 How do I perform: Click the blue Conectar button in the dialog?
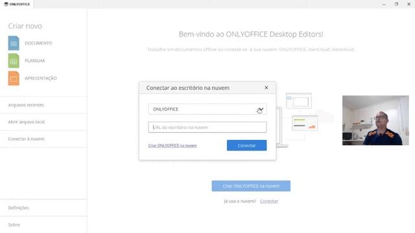[246, 145]
